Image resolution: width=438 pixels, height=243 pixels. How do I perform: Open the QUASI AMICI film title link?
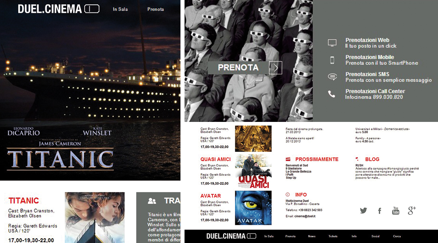tap(215, 159)
